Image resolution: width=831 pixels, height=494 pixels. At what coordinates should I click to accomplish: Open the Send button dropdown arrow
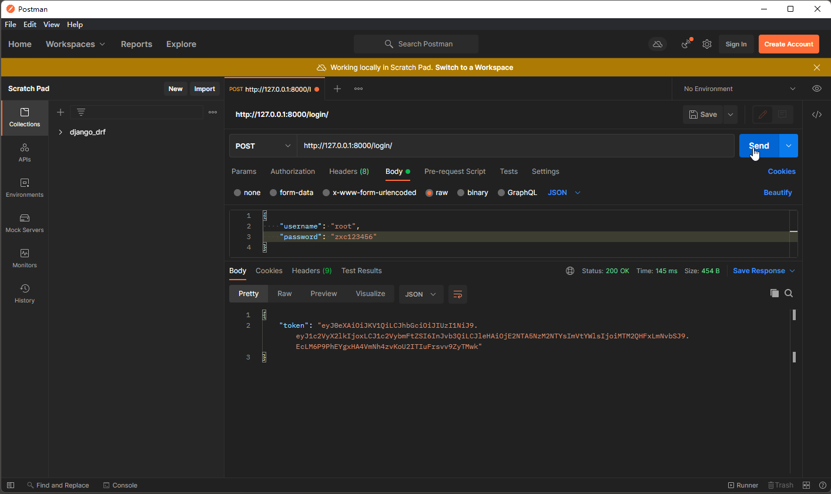pos(789,146)
